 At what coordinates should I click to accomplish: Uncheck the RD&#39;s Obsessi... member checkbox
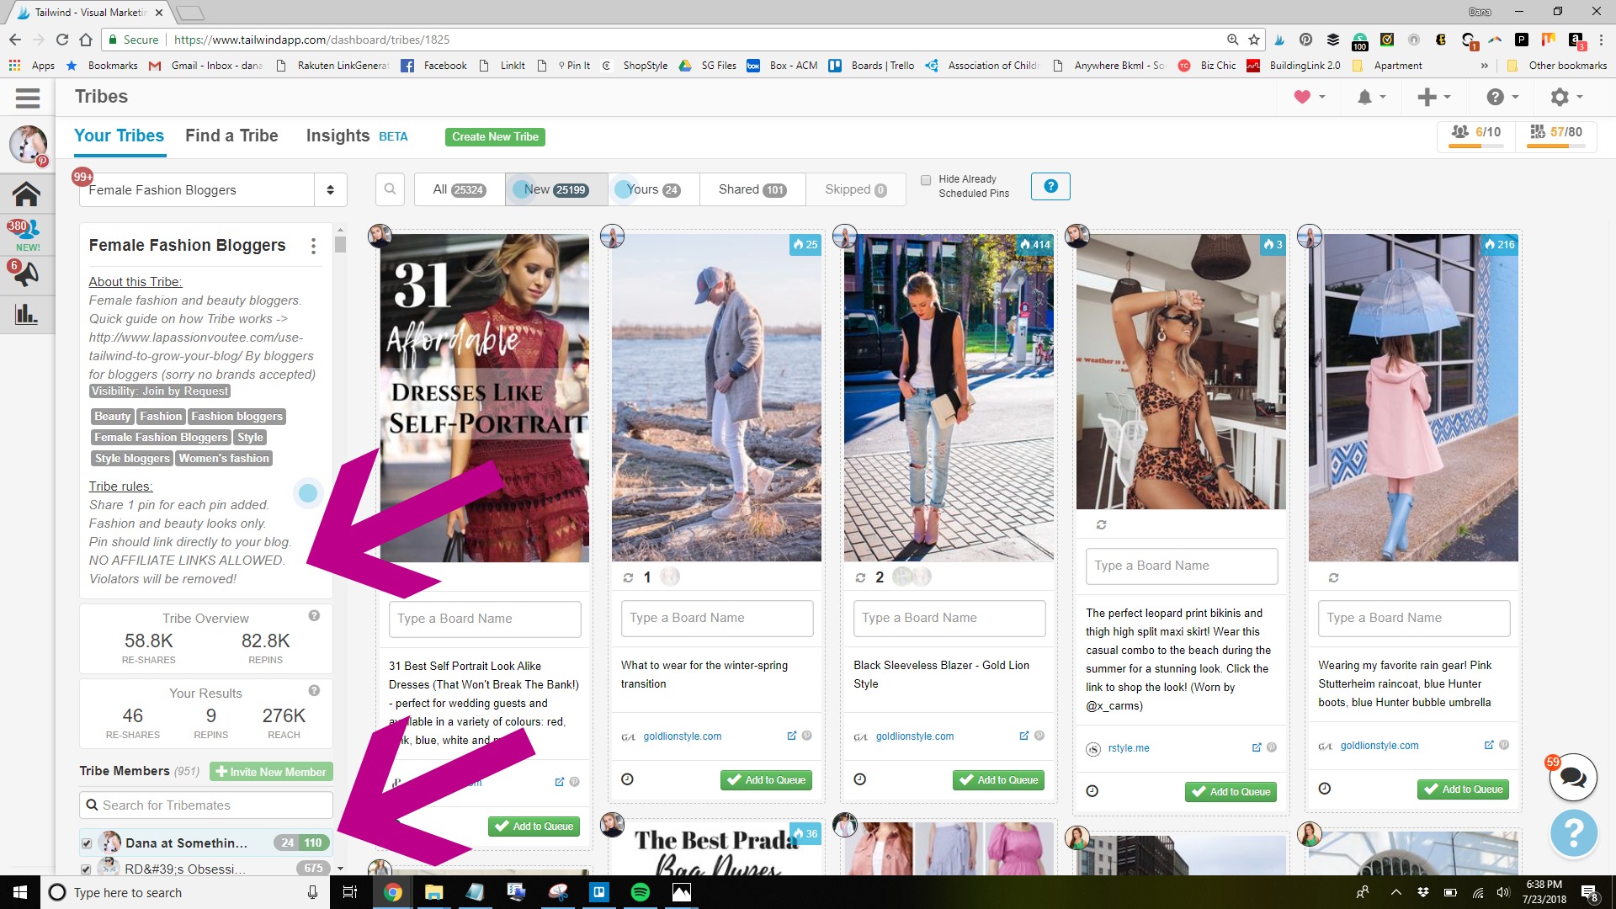pos(87,869)
